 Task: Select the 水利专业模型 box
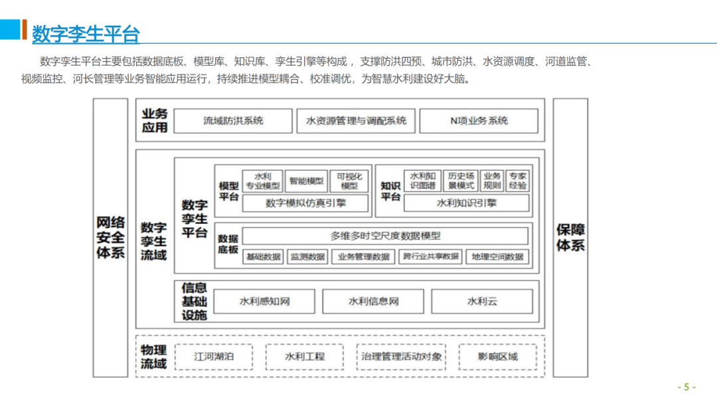click(x=262, y=181)
